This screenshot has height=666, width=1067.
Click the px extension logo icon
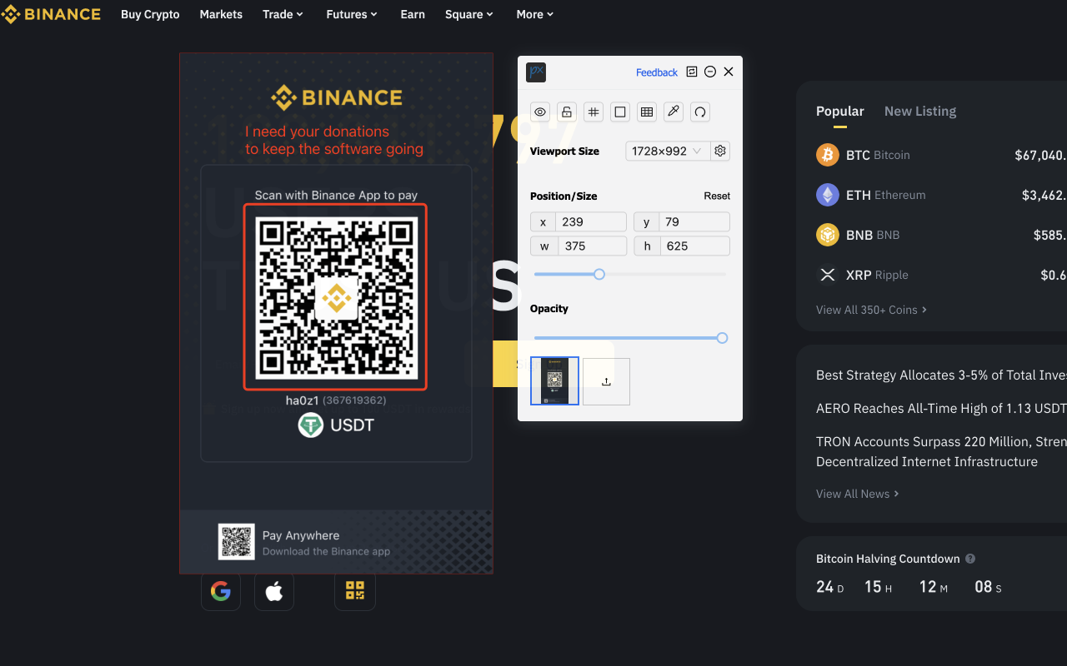pos(536,72)
